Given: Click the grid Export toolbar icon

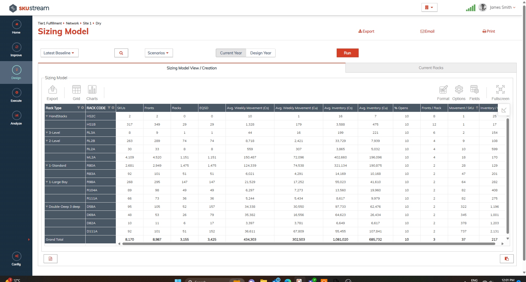Looking at the screenshot, I should coord(52,93).
